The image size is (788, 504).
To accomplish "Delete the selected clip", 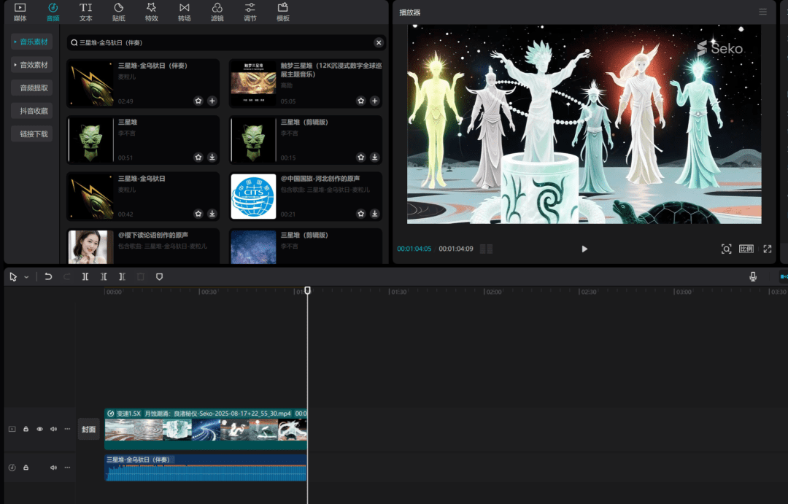I will (141, 277).
